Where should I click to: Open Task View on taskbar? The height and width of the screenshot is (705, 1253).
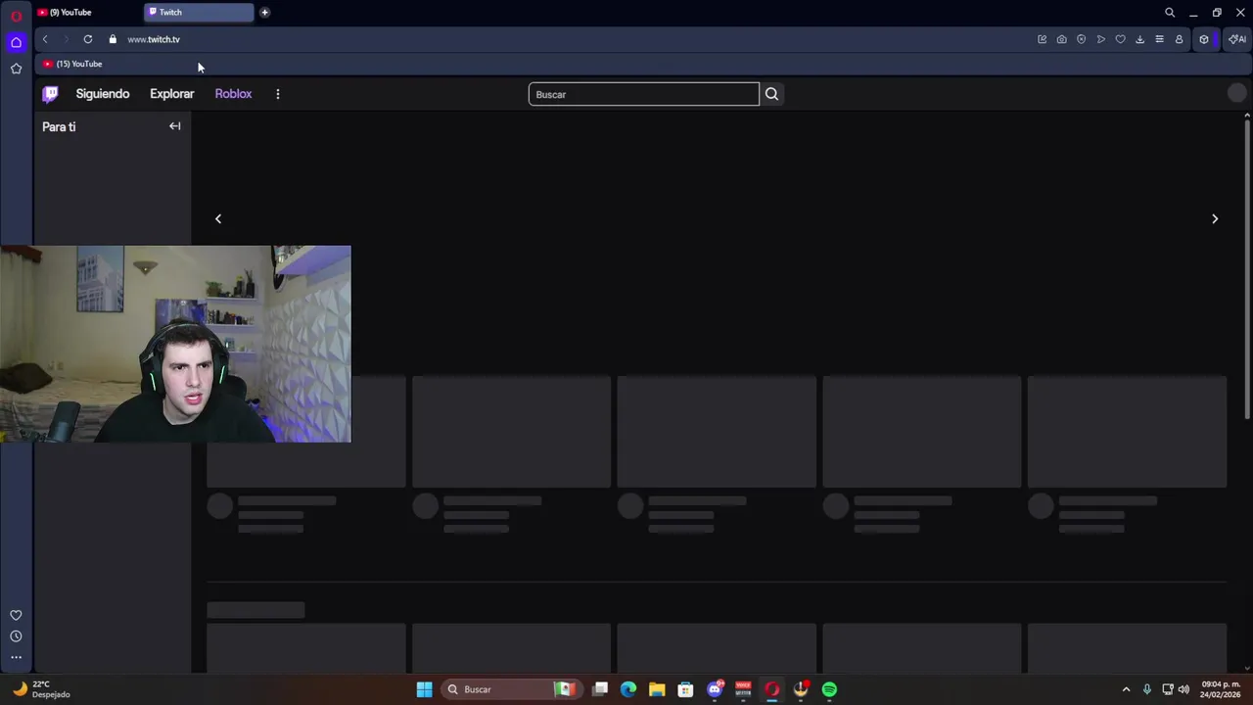tap(600, 689)
